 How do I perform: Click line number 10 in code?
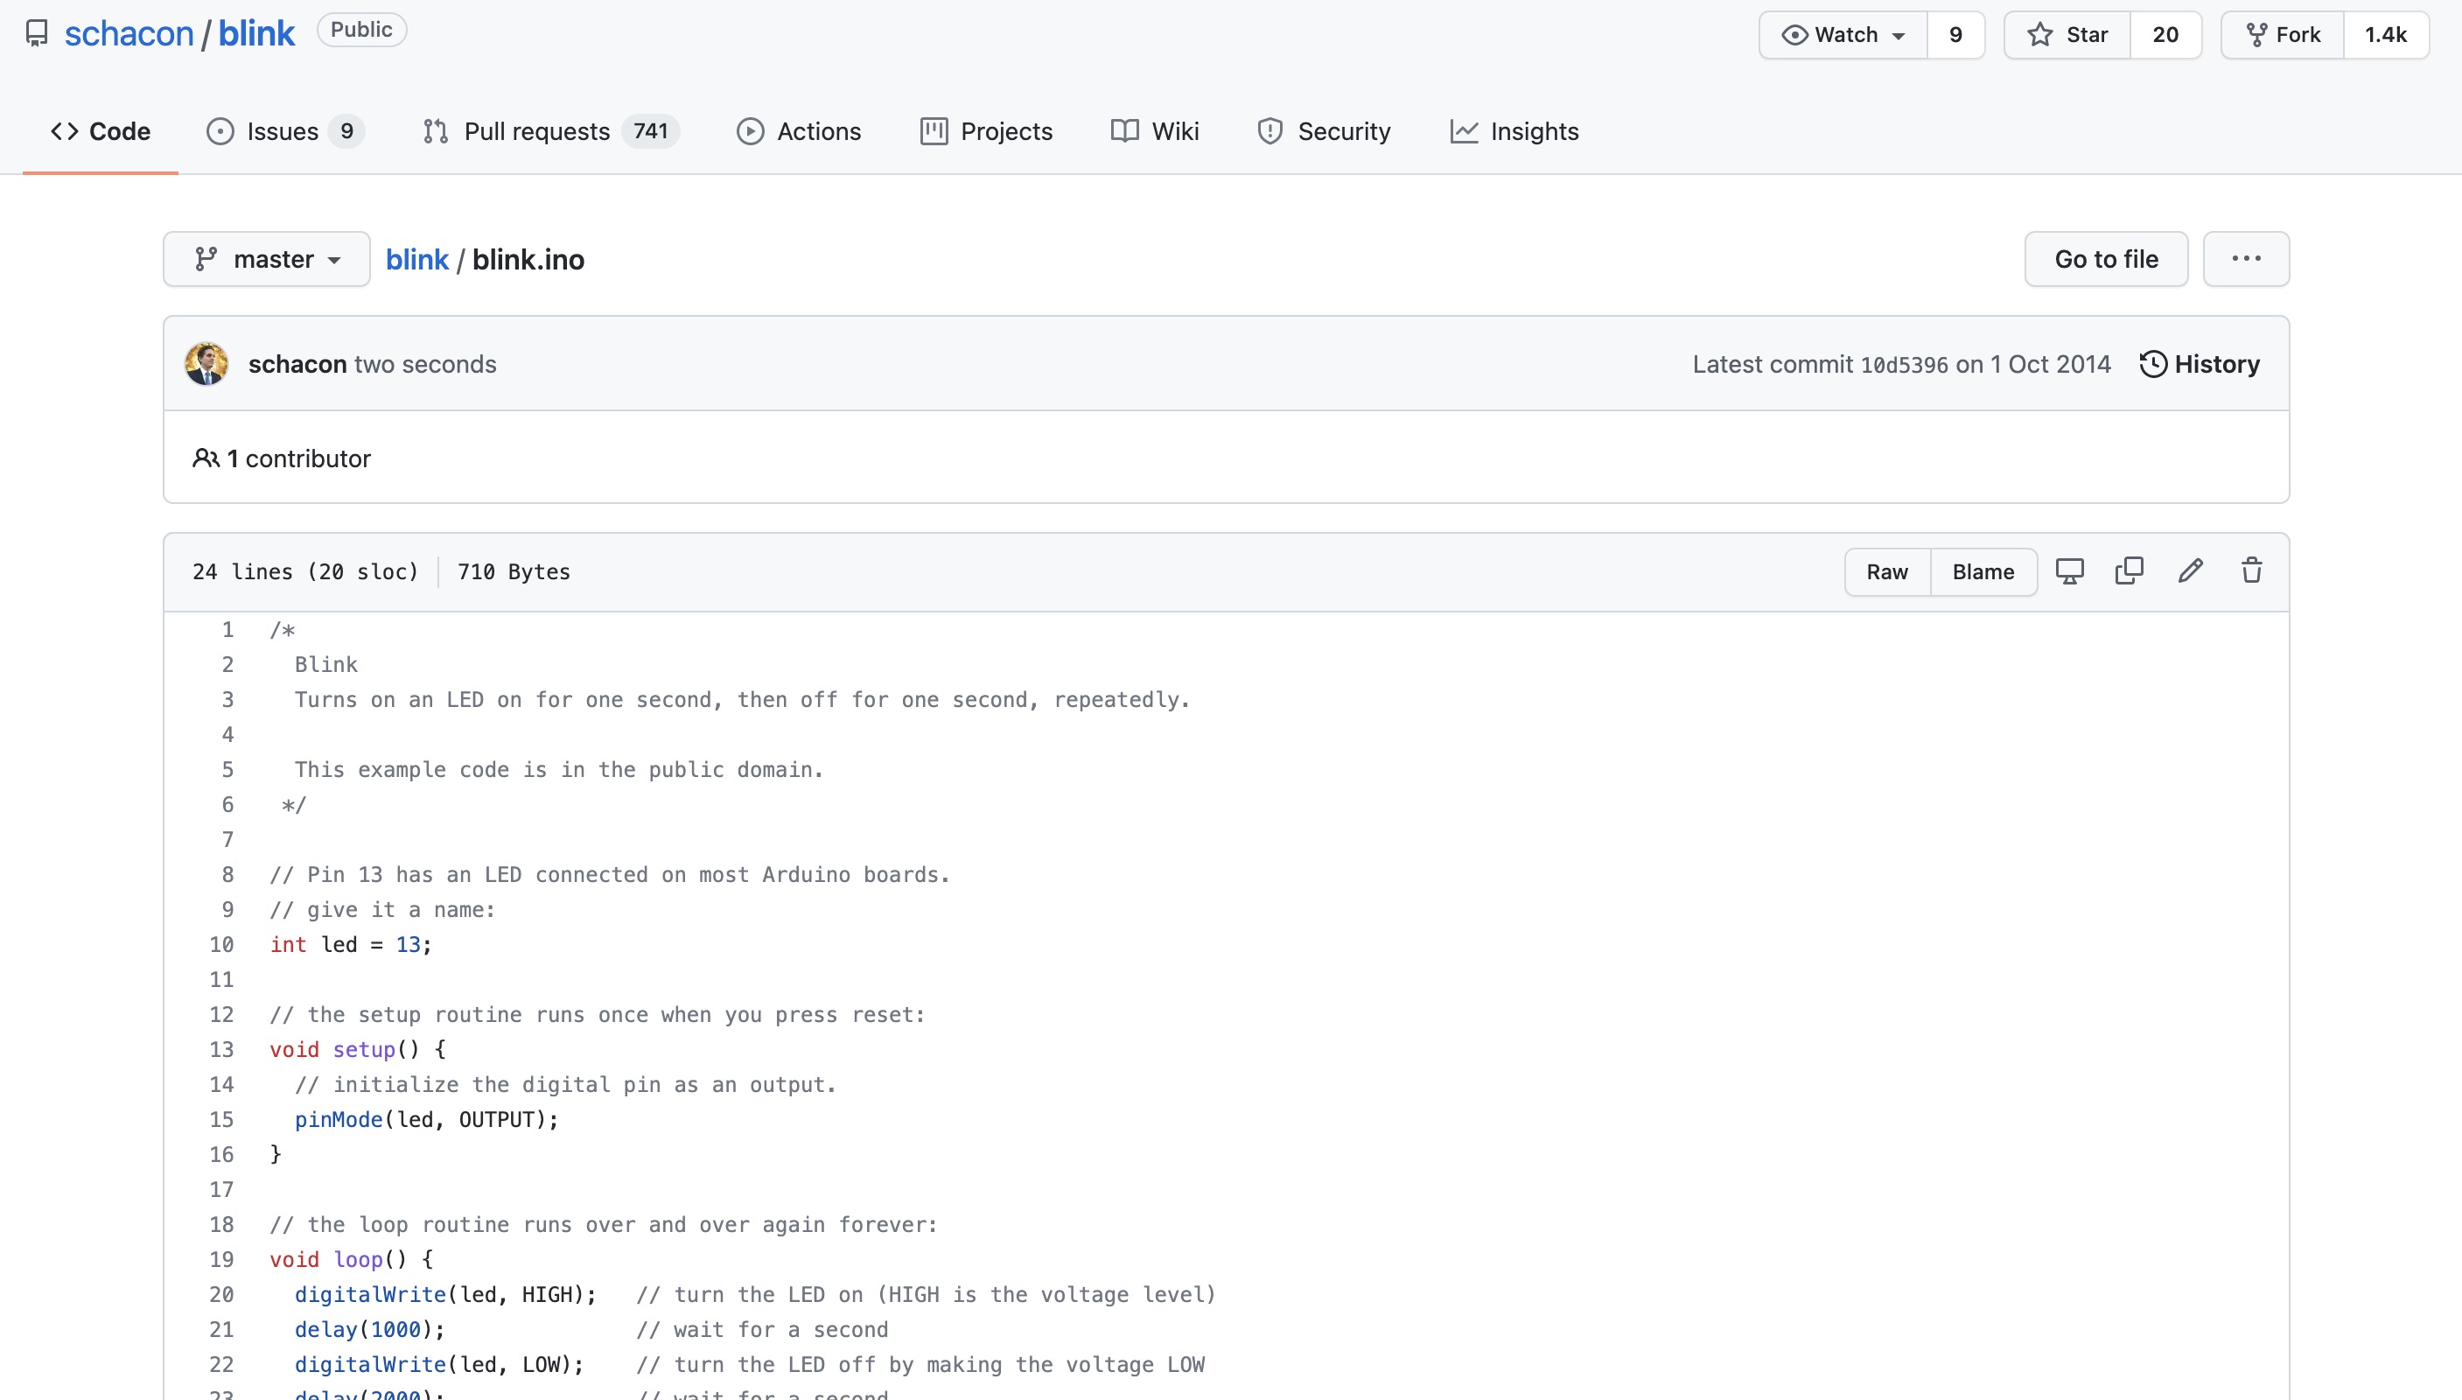pos(221,945)
